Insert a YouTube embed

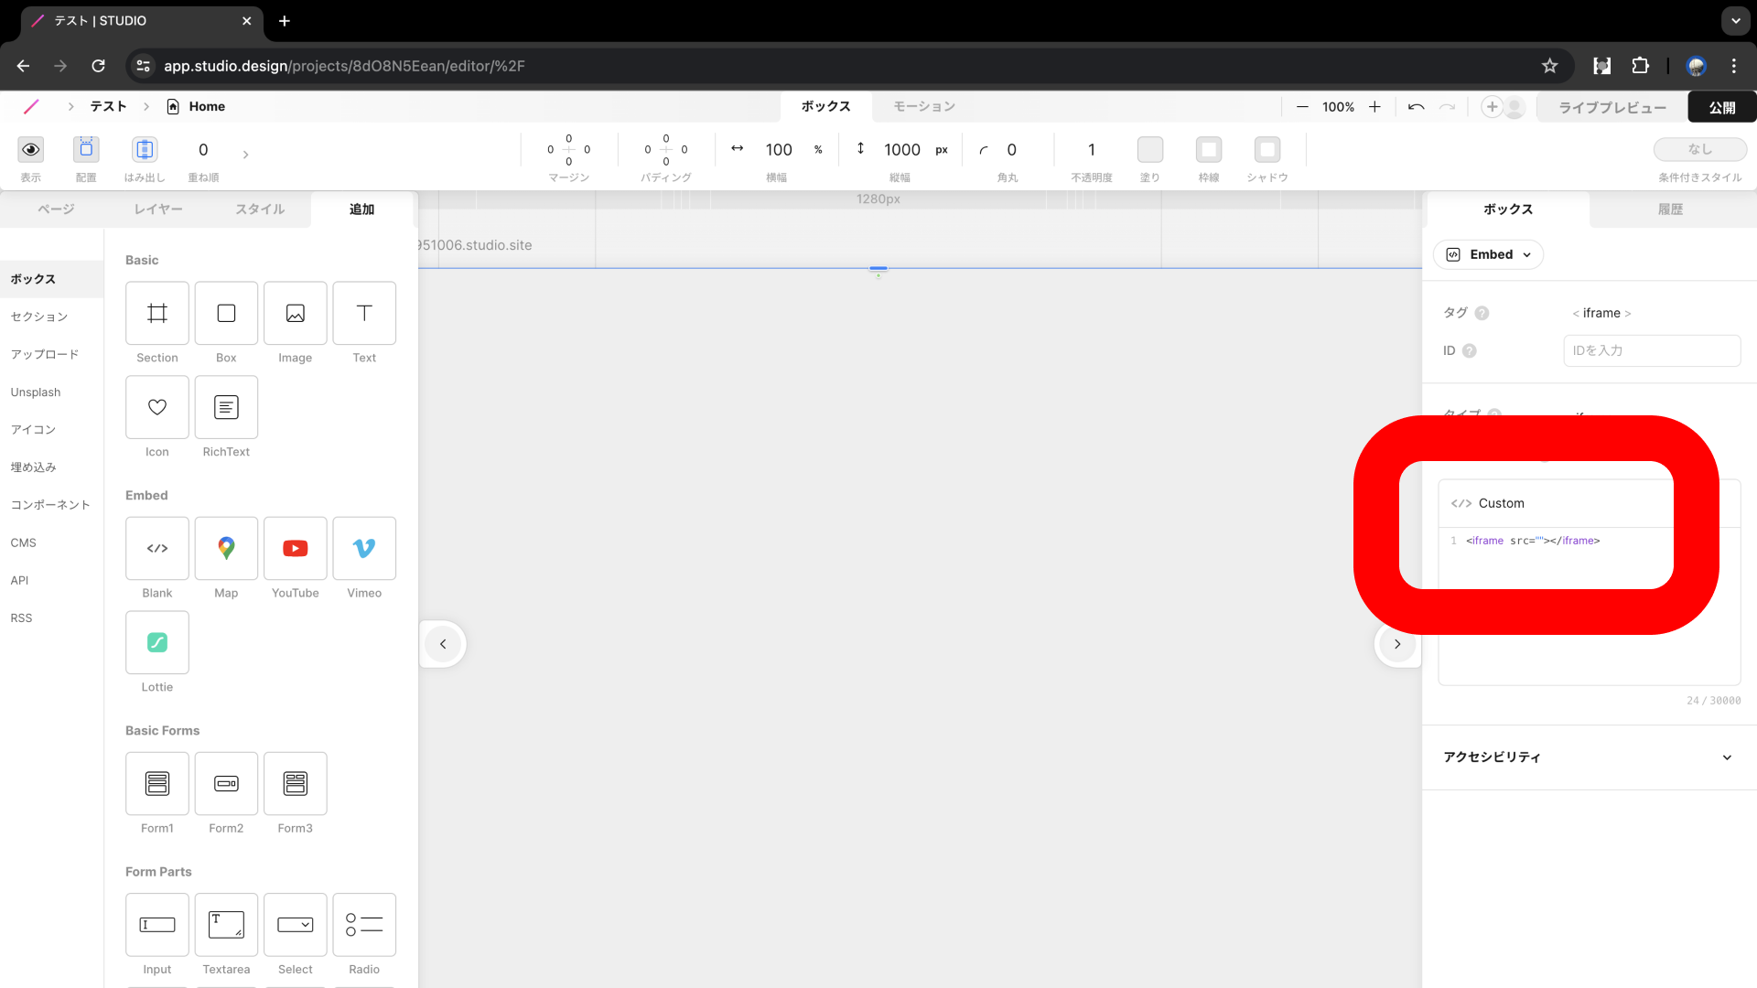(x=295, y=549)
